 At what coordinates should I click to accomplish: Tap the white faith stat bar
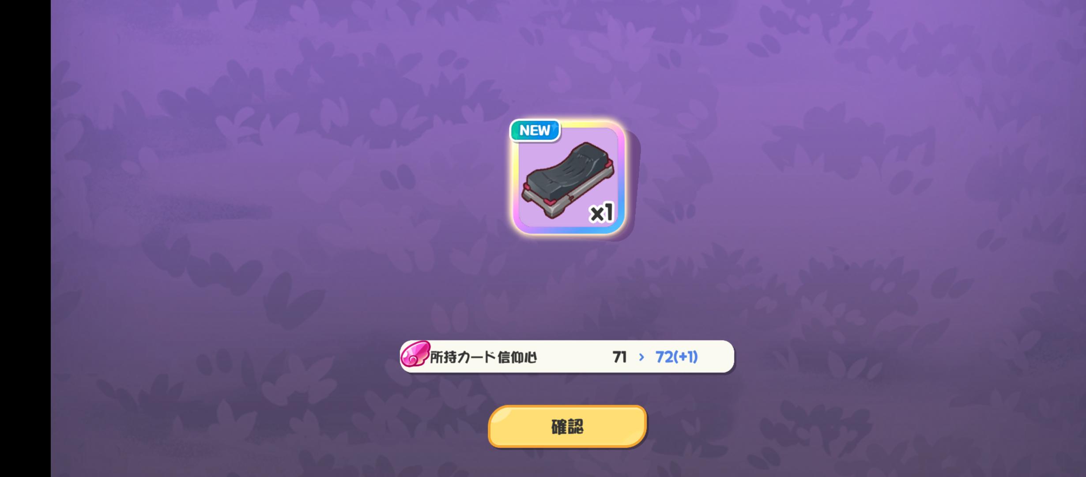[567, 356]
